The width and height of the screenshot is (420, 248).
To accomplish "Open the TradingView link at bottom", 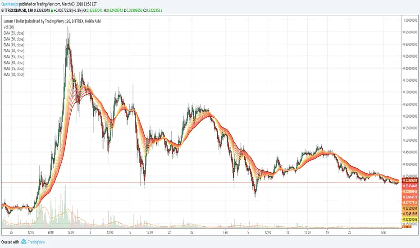I will pyautogui.click(x=37, y=242).
